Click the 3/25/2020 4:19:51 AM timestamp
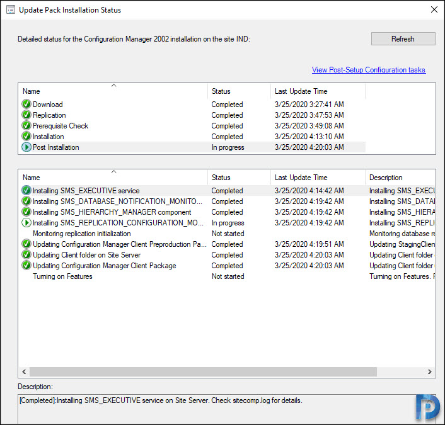 tap(309, 244)
